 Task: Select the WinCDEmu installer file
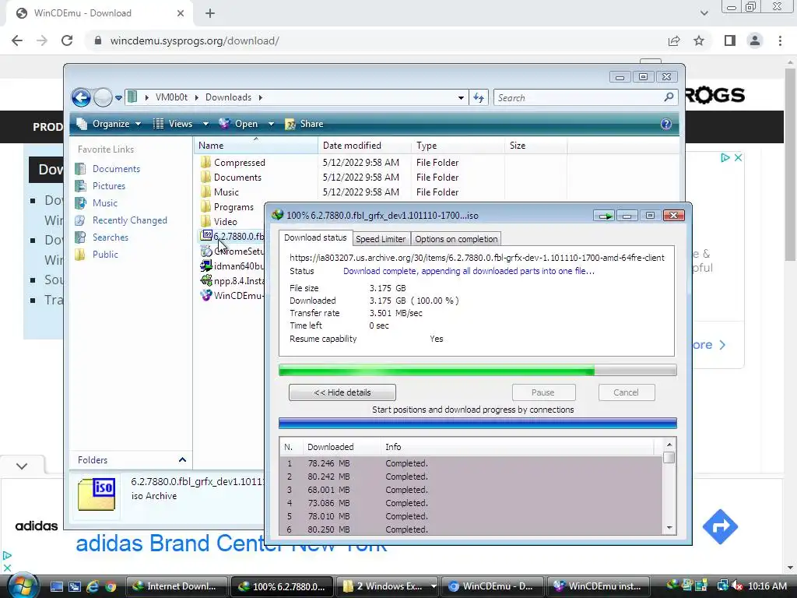(232, 295)
